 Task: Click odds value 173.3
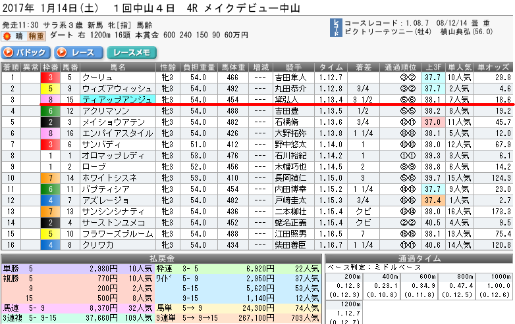pos(502,212)
